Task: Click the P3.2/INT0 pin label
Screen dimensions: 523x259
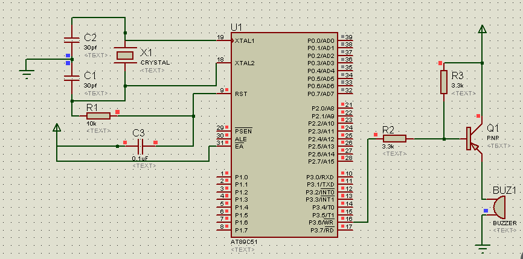Action: point(320,192)
